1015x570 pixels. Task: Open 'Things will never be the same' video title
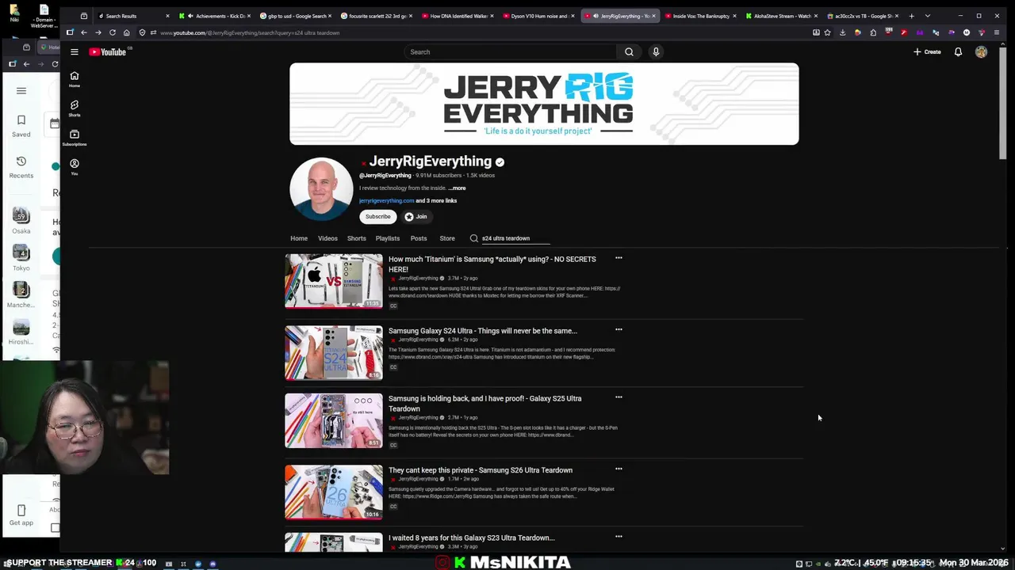point(483,331)
